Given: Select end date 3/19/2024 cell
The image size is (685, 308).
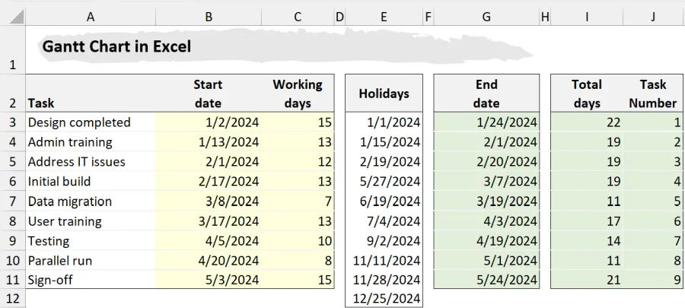Looking at the screenshot, I should click(506, 201).
